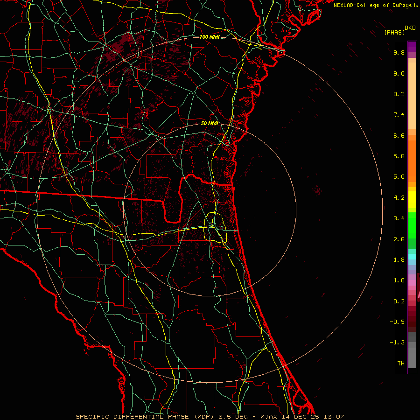Click the 13:07 timestamp
This screenshot has height=420, width=420.
[334, 417]
